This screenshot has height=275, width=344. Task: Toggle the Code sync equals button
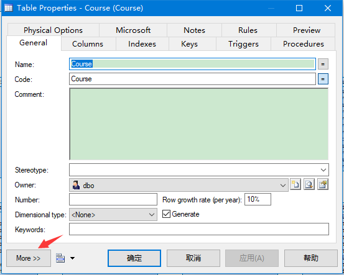pos(323,79)
